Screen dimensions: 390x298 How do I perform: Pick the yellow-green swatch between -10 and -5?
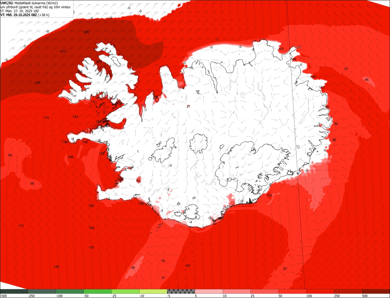(153, 291)
